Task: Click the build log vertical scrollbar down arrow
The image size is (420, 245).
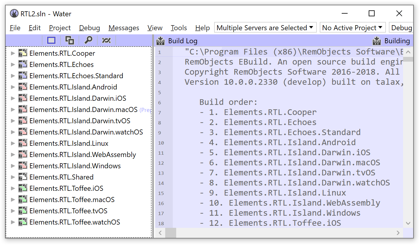Action: (408, 223)
